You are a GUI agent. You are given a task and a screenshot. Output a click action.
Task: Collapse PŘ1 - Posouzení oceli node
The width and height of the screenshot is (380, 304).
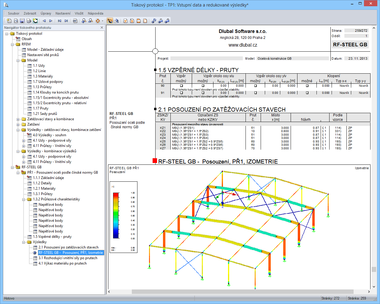(x=18, y=172)
